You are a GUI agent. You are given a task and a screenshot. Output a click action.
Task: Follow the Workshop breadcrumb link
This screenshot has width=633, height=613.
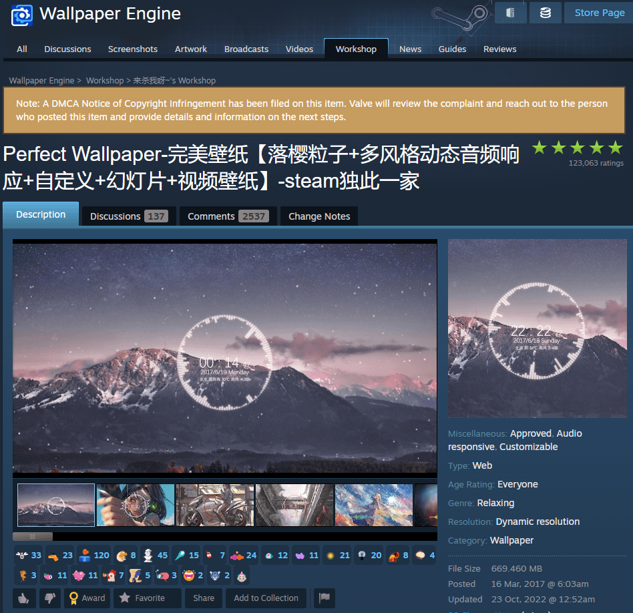click(x=105, y=80)
